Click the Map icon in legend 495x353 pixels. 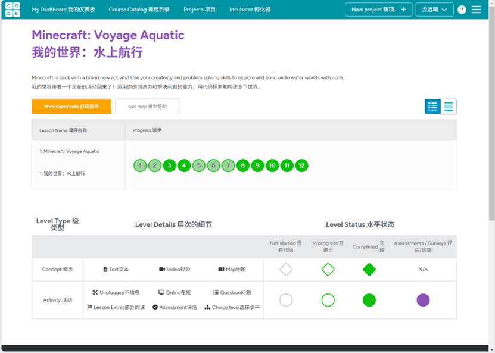[x=221, y=270]
